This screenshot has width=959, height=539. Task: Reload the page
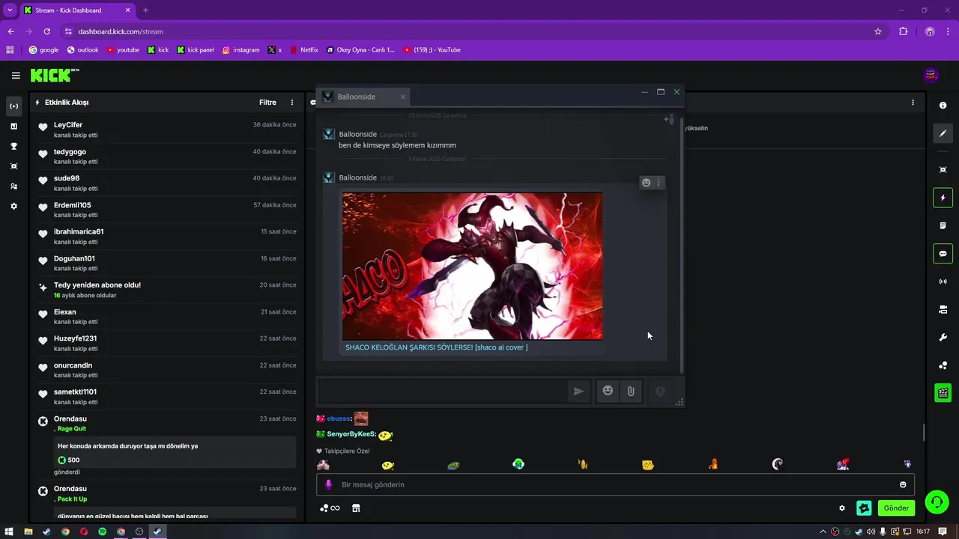point(46,31)
